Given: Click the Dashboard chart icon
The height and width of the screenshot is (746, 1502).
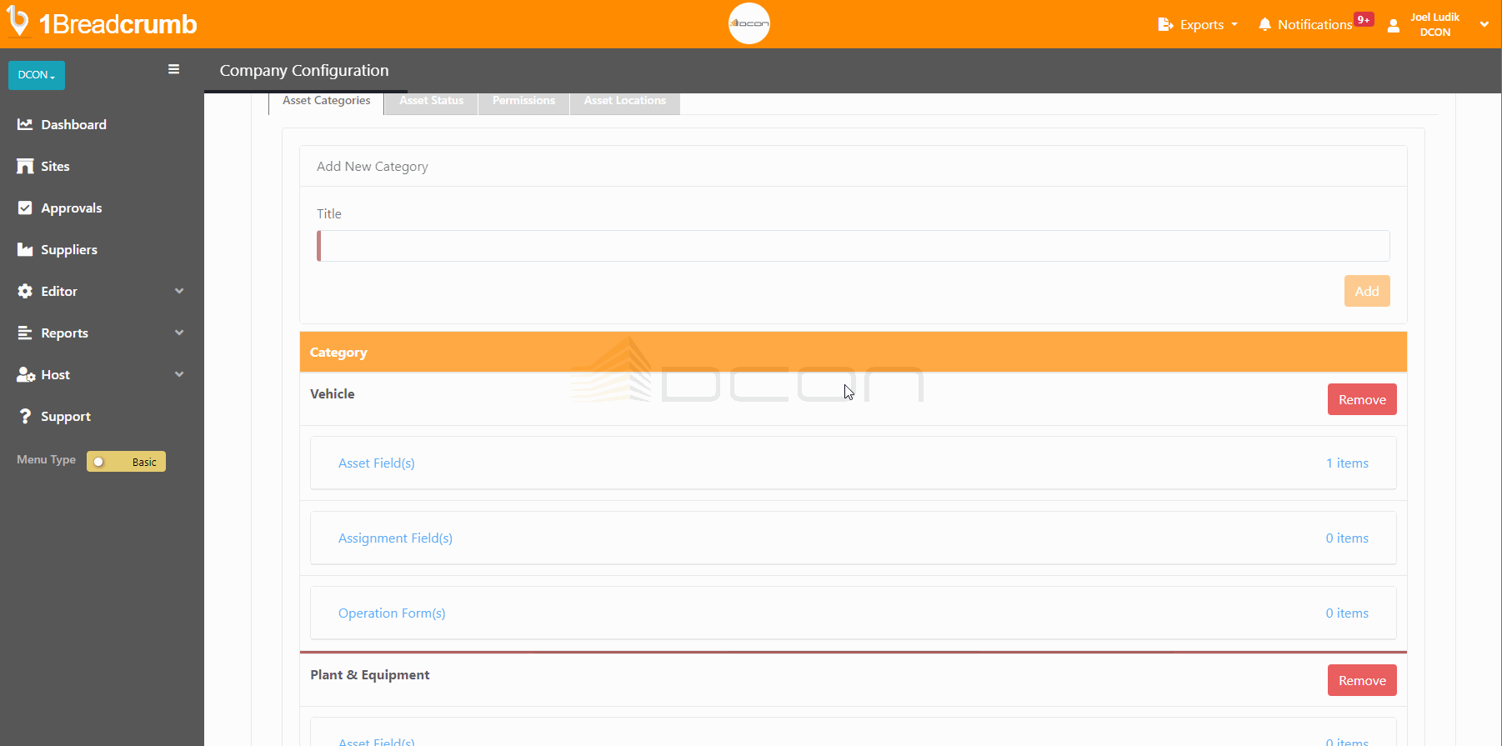Looking at the screenshot, I should [x=25, y=124].
